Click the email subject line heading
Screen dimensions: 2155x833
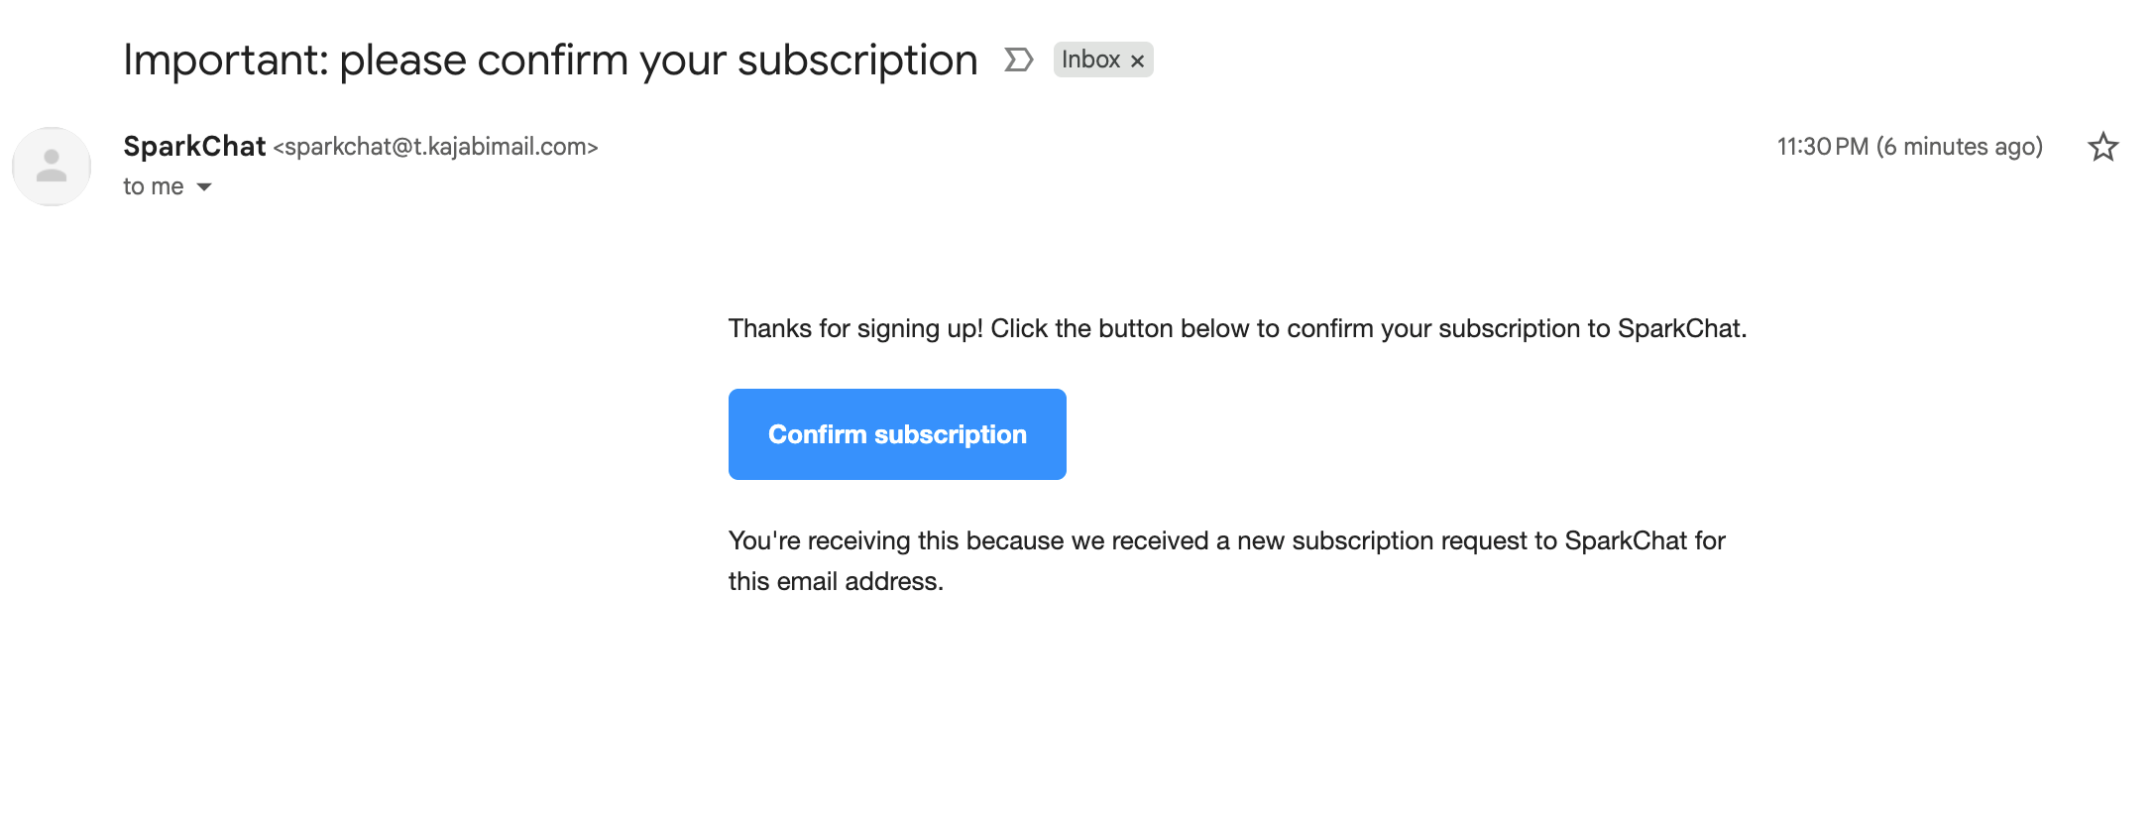(550, 59)
